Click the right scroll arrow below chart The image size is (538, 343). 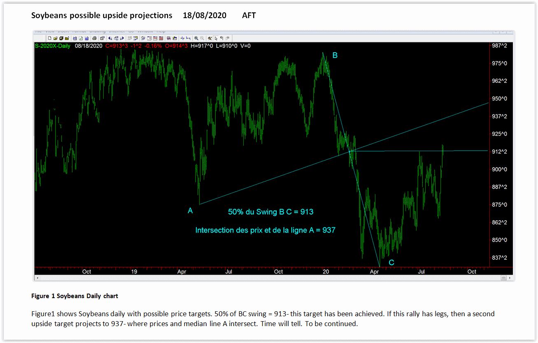click(511, 278)
